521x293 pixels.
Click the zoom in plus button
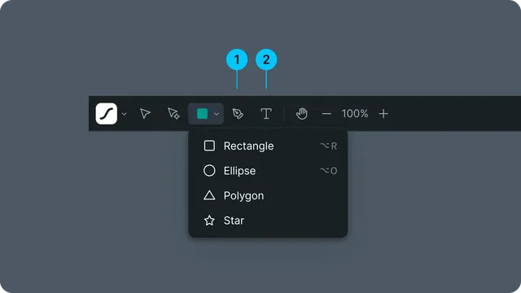(383, 114)
